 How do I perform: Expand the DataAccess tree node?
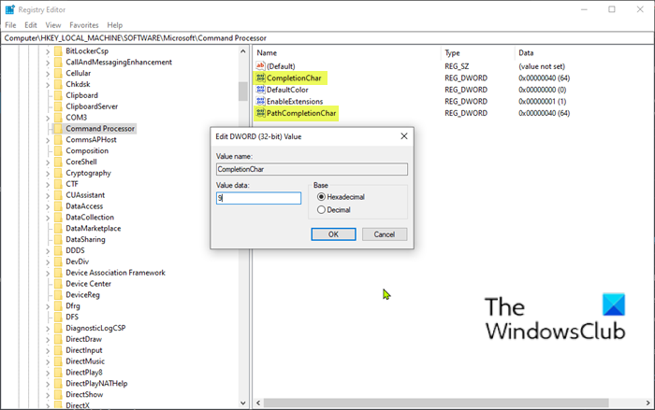click(x=47, y=206)
